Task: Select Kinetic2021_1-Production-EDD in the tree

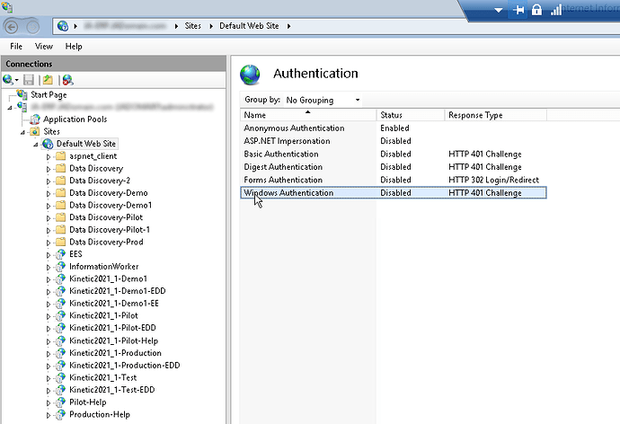Action: click(x=125, y=365)
